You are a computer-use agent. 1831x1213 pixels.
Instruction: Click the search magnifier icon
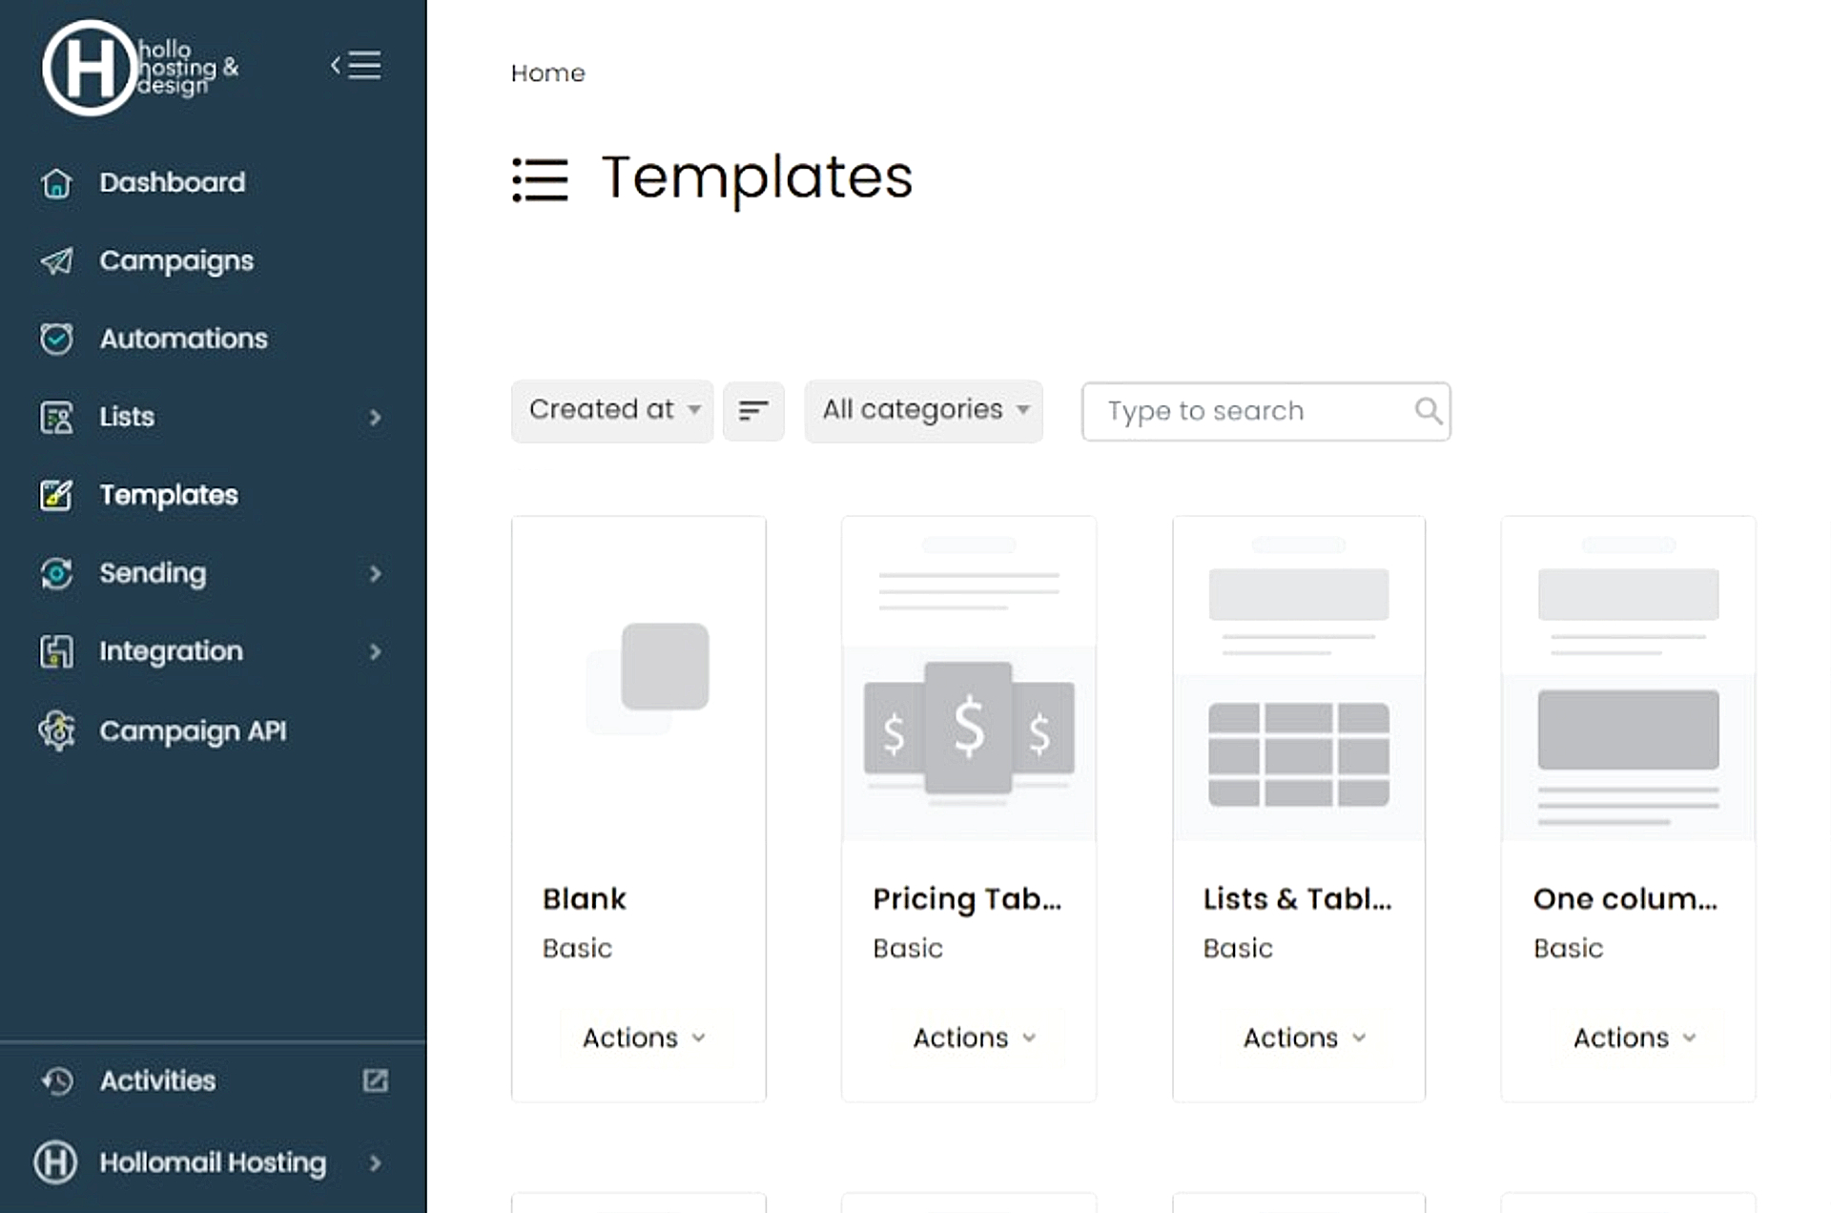click(1428, 411)
